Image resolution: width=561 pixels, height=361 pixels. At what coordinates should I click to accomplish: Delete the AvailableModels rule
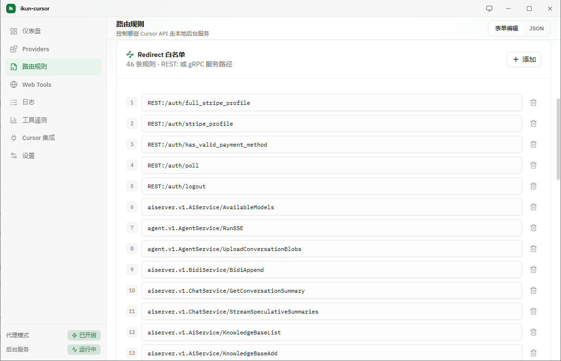click(x=533, y=207)
